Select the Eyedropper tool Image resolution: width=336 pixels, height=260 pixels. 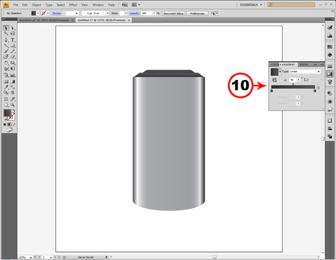(x=6, y=87)
